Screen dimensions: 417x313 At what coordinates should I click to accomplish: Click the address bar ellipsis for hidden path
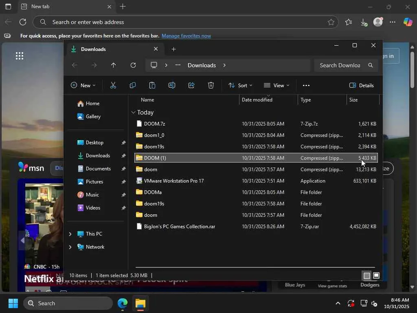point(178,65)
